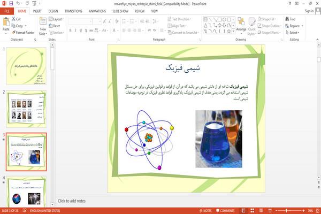This screenshot has width=321, height=214.
Task: Select slide 2 thumbnail with portraits
Action: [x=26, y=109]
